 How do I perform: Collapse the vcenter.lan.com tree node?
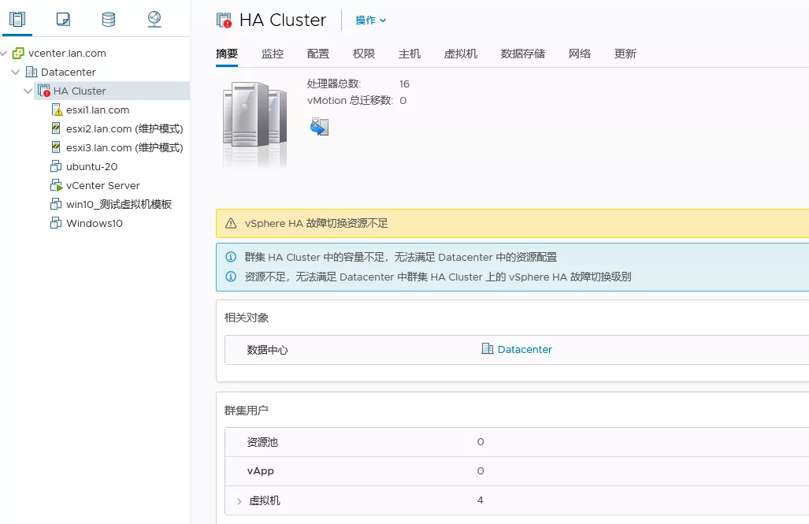(5, 54)
